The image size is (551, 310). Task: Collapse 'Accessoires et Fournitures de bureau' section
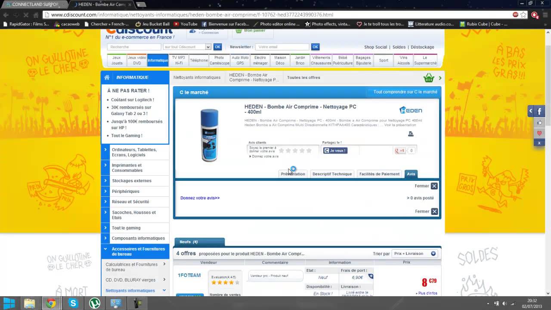(x=105, y=249)
